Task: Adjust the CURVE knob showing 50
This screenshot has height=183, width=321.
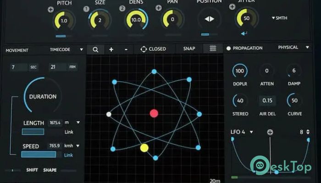Action: click(x=294, y=100)
